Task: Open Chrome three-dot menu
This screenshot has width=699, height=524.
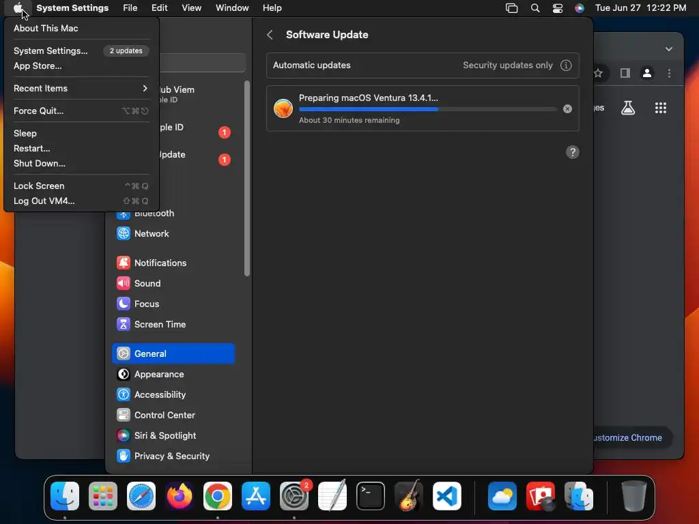Action: click(x=669, y=73)
